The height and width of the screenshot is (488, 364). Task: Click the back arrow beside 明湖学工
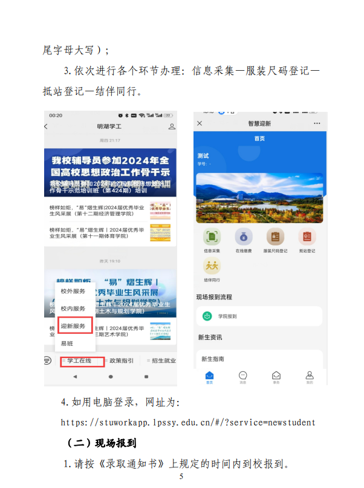coord(46,126)
